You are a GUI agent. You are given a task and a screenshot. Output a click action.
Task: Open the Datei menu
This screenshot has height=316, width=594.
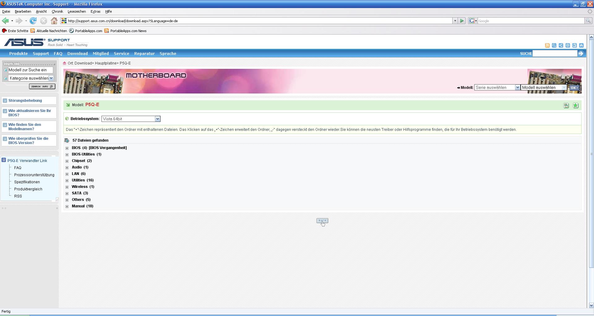pos(6,11)
